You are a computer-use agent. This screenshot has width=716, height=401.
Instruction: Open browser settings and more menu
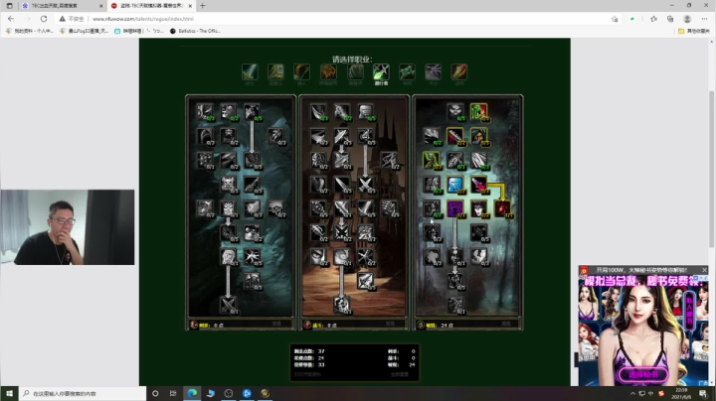[704, 19]
